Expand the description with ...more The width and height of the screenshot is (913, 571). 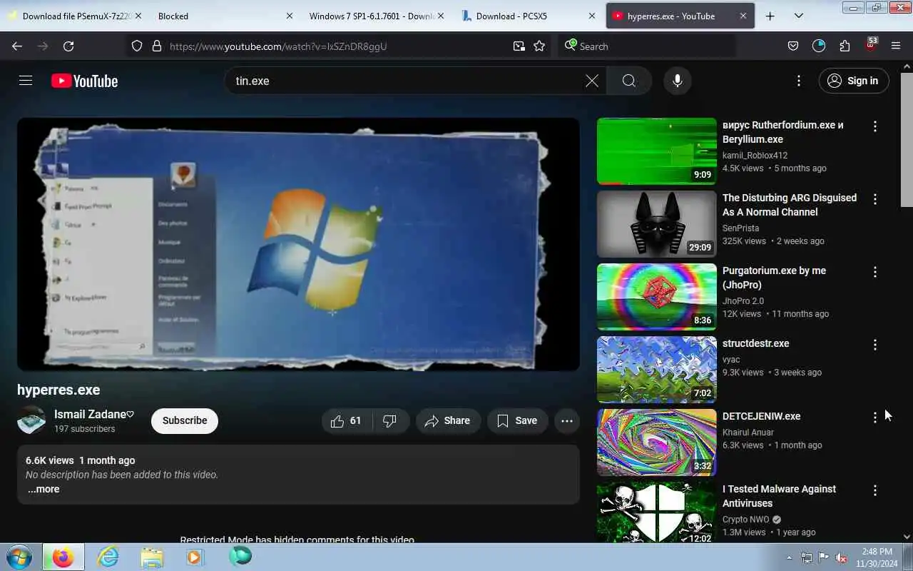44,490
